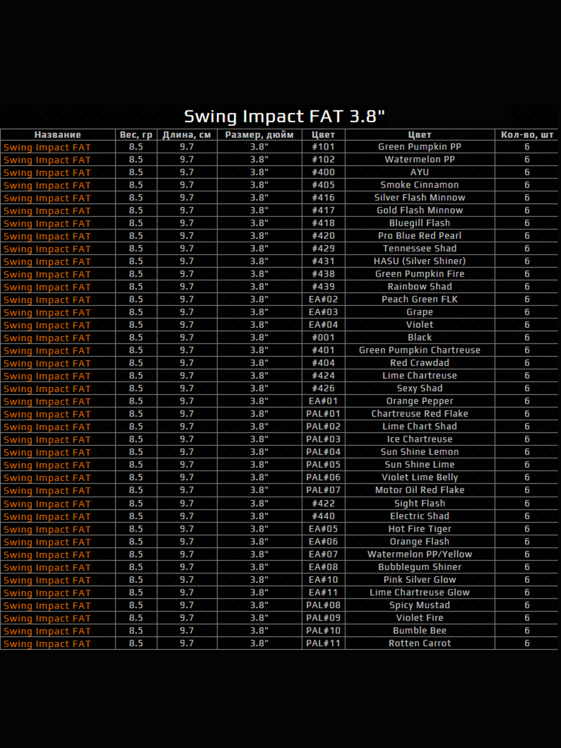Select the 'Electric Shad' cell
This screenshot has height=748, width=561.
[420, 516]
